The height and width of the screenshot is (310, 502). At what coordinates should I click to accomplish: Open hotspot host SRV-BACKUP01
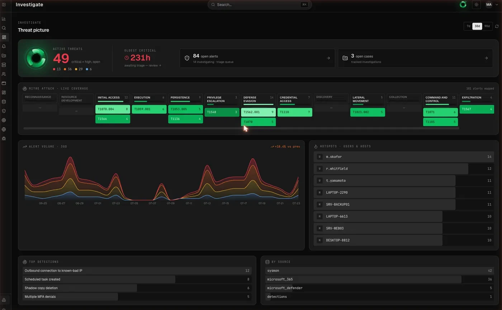pos(404,204)
